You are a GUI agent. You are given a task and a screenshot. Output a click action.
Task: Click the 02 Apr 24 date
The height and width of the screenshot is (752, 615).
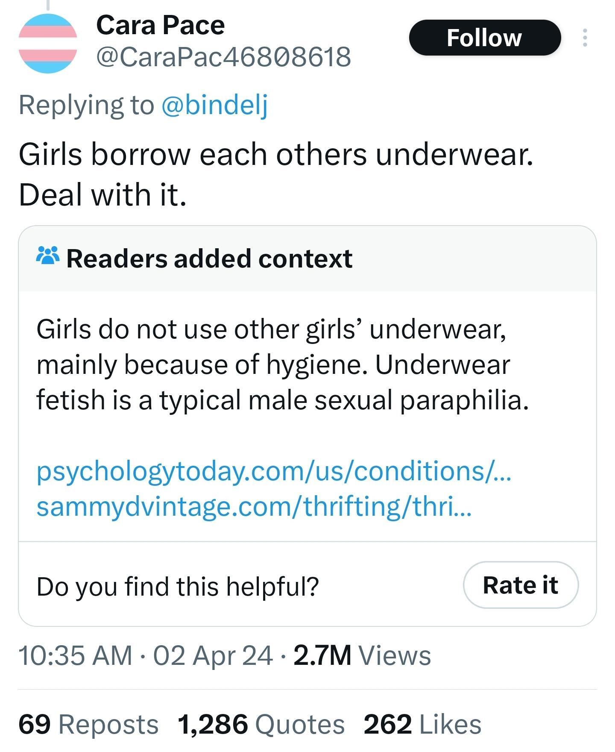pos(213,655)
